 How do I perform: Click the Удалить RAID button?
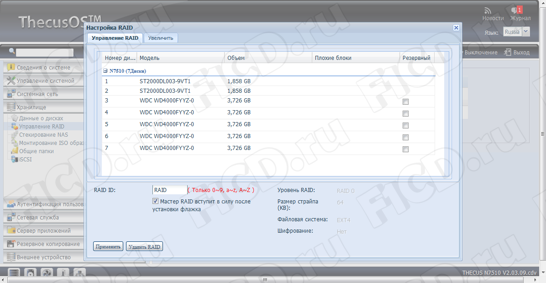point(144,246)
